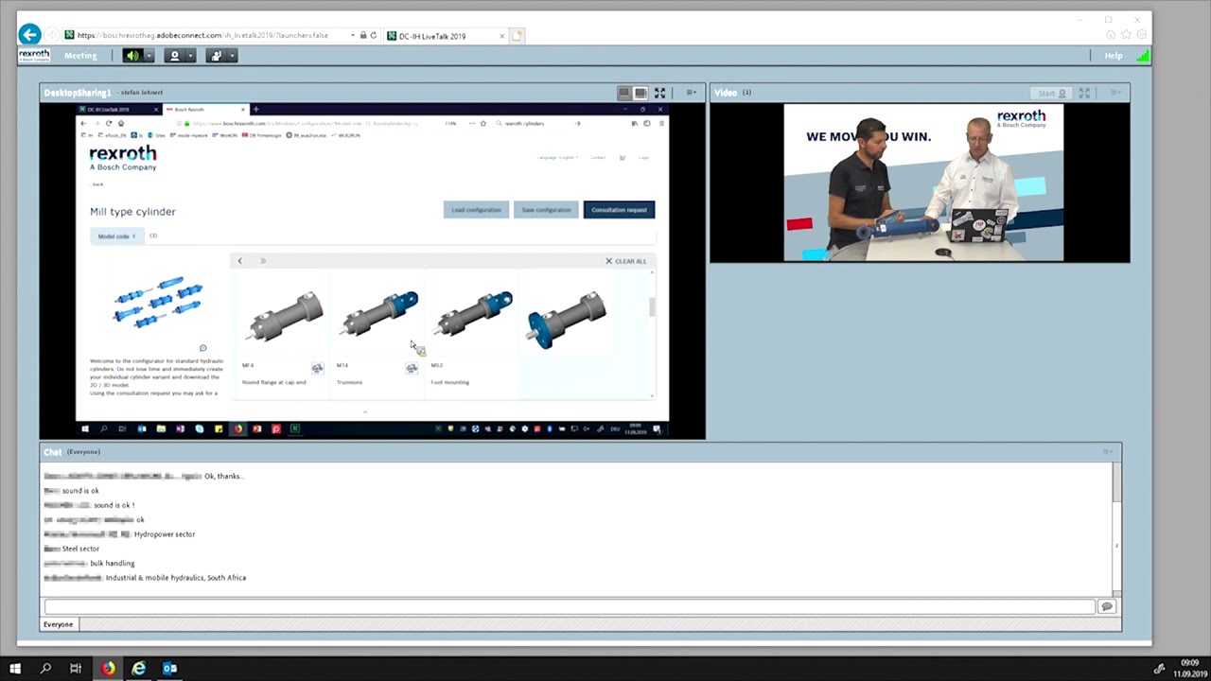This screenshot has width=1211, height=681.
Task: Make the Video pod full screen
Action: (1085, 93)
